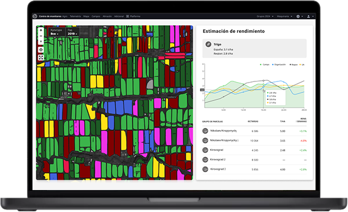Image resolution: width=348 pixels, height=212 pixels.
Task: Expand the arrow next to settings gear
Action: [302, 16]
